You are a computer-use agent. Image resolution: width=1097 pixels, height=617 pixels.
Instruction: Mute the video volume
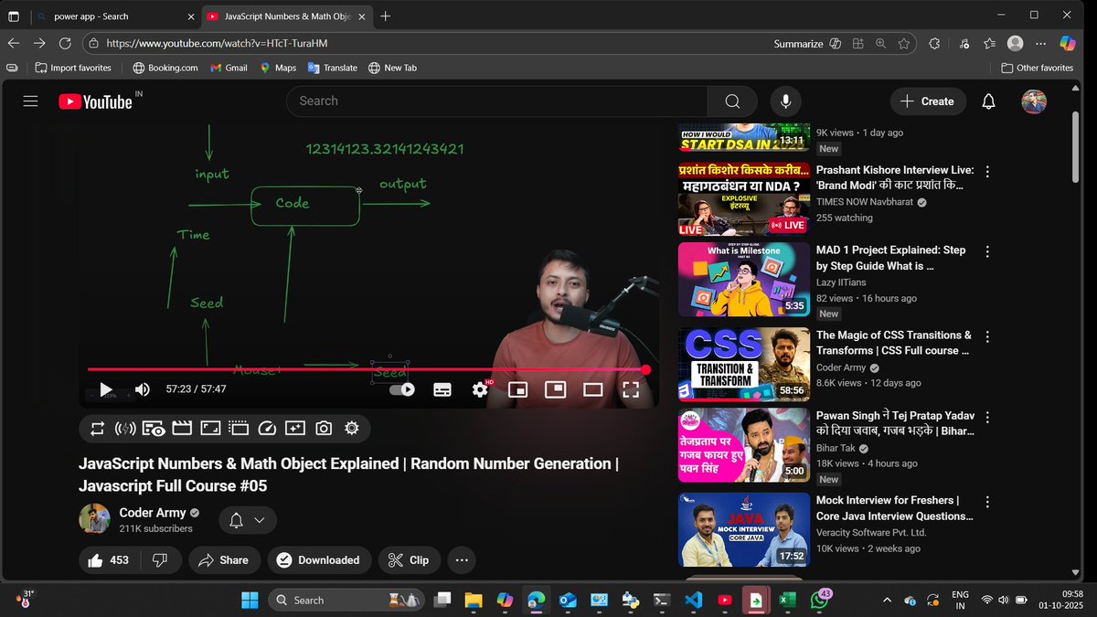pos(143,389)
